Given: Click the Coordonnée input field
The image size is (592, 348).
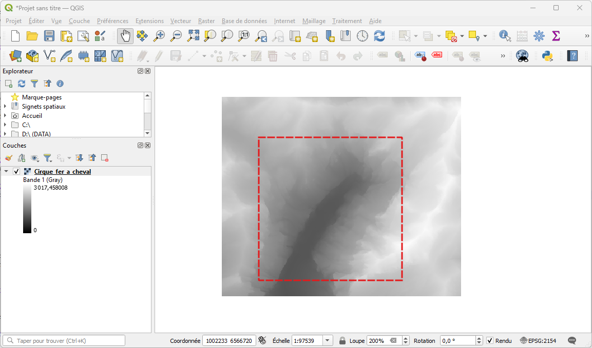Looking at the screenshot, I should (x=229, y=341).
